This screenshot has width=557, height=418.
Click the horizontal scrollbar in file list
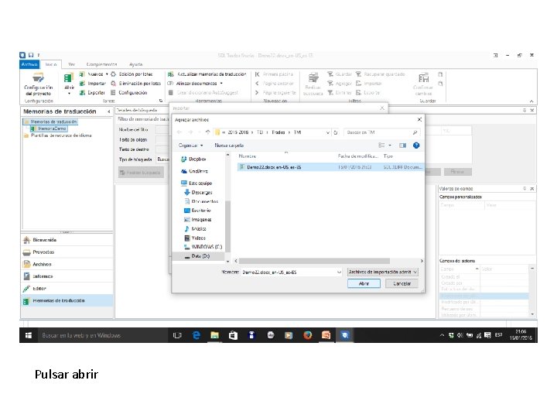point(314,261)
